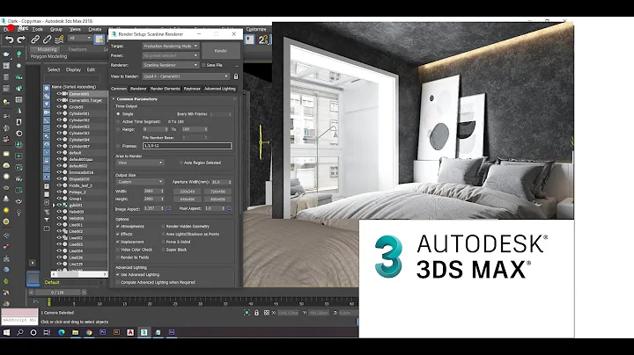634x355 pixels.
Task: Open the Renderer dropdown
Action: 170,65
